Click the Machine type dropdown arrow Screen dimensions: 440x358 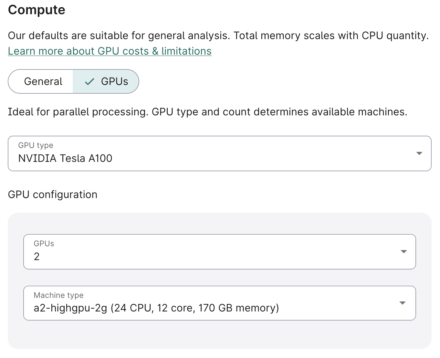pos(402,303)
